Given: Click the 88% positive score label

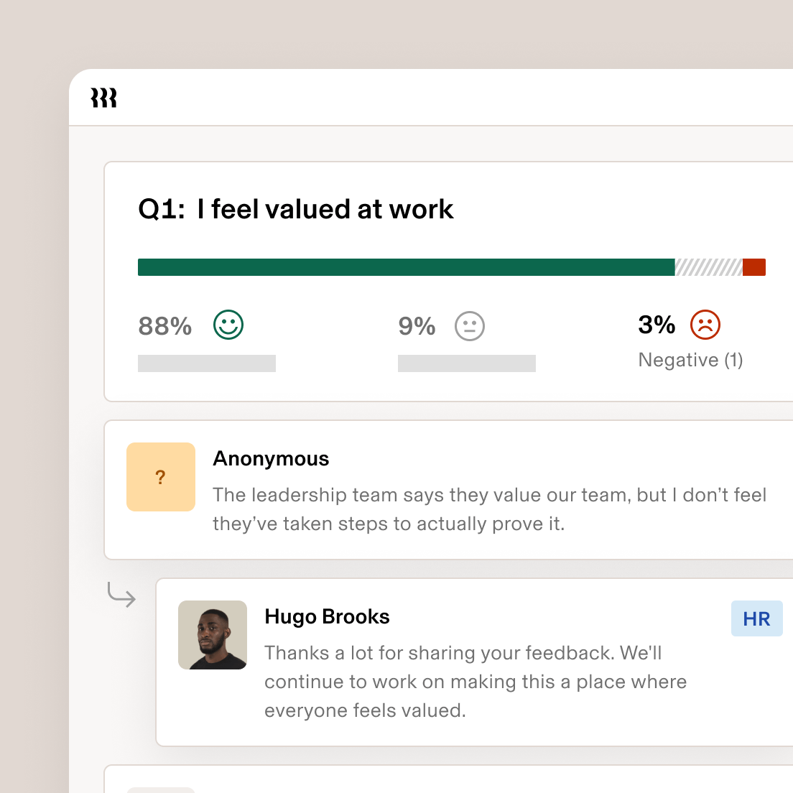Looking at the screenshot, I should pos(164,325).
